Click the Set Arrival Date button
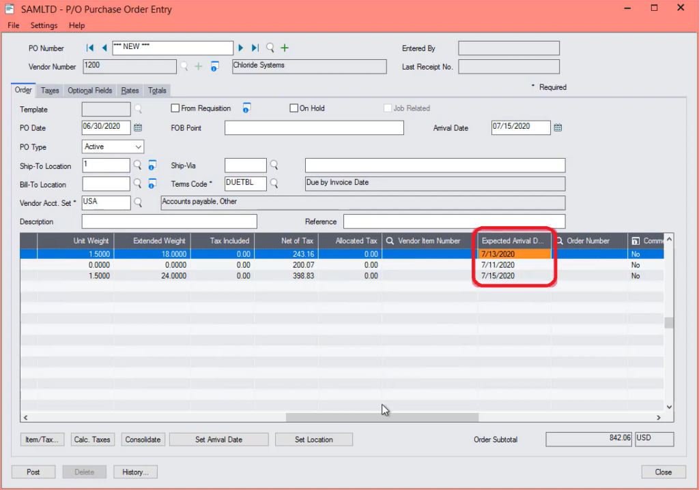The width and height of the screenshot is (699, 490). (x=218, y=440)
